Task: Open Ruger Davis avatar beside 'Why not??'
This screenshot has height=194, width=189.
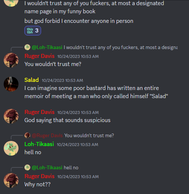Action: tap(11, 180)
